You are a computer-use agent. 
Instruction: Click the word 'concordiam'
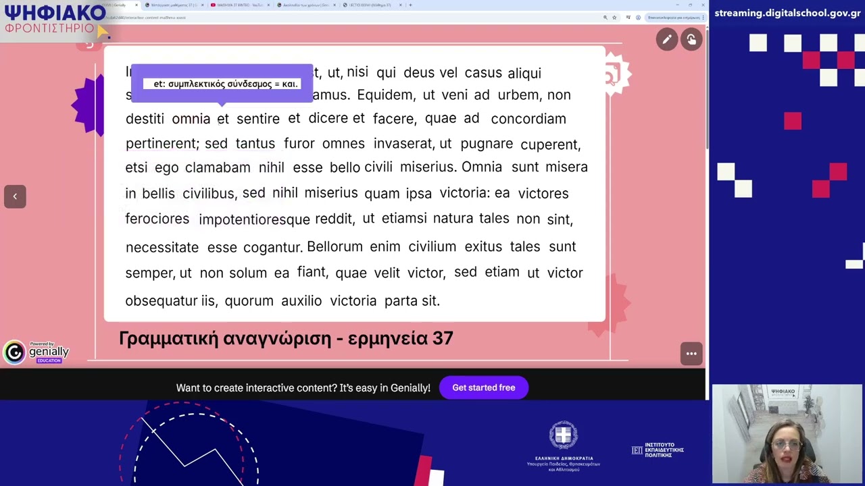click(x=528, y=119)
